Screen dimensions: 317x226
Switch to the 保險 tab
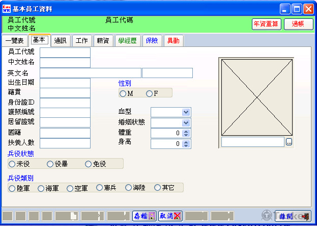(152, 41)
